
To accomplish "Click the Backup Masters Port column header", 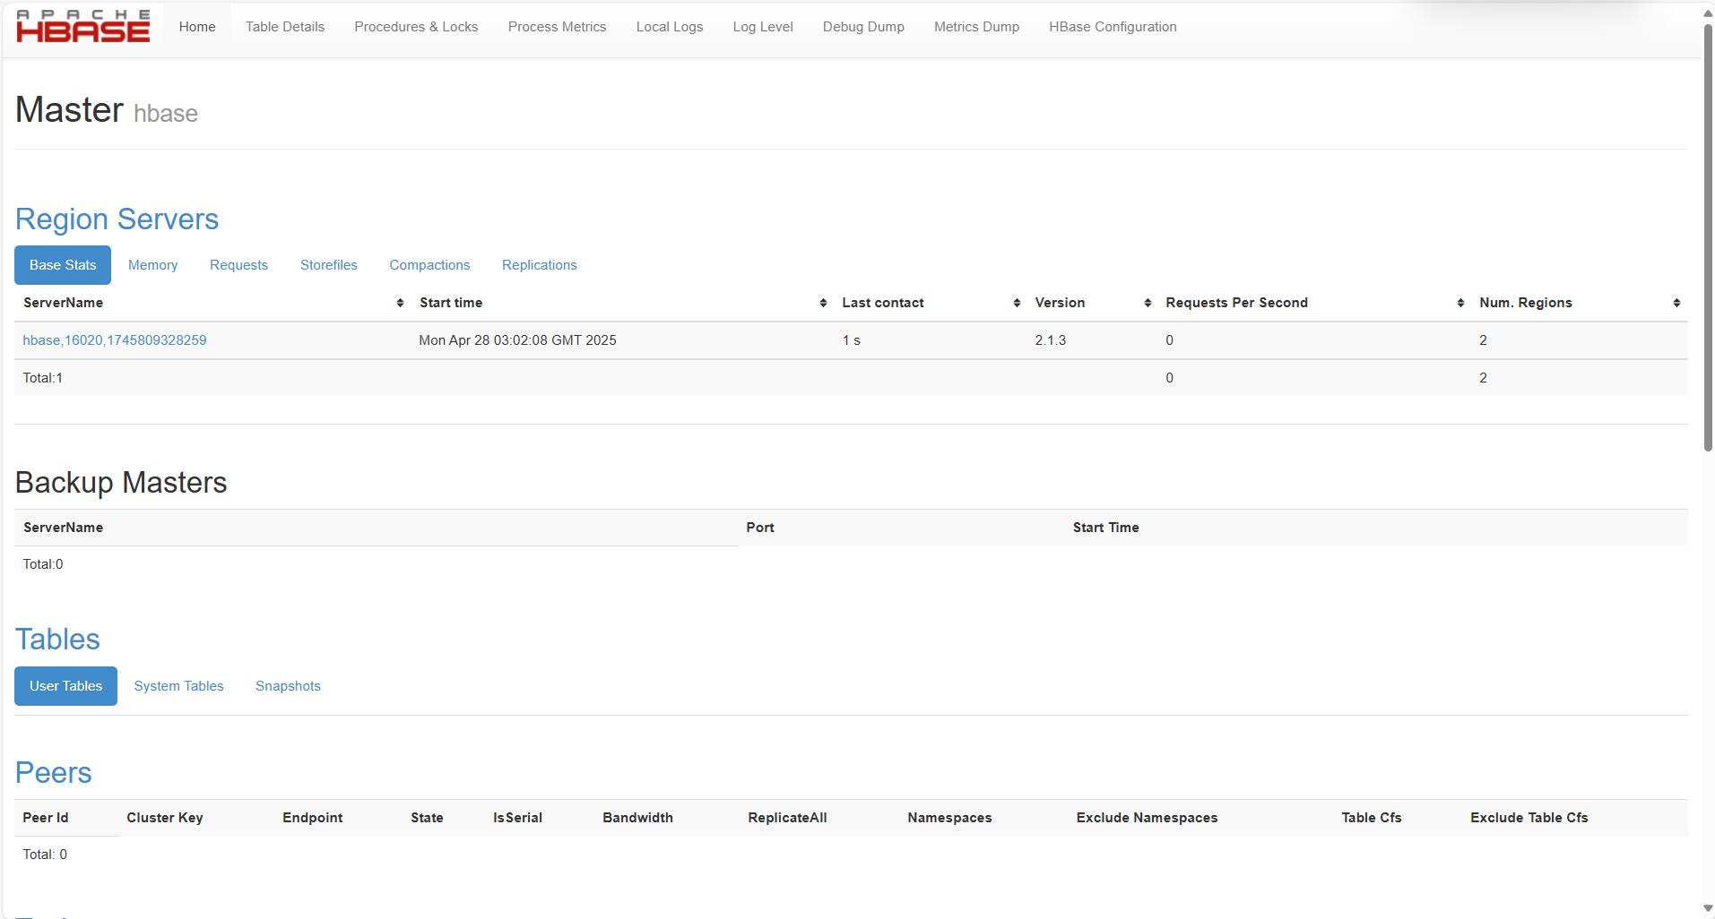I will [x=760, y=528].
